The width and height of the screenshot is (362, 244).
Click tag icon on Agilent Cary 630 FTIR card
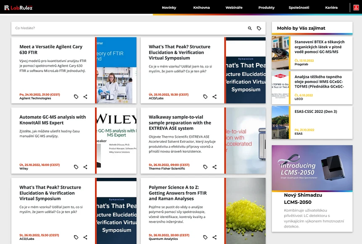tap(76, 96)
